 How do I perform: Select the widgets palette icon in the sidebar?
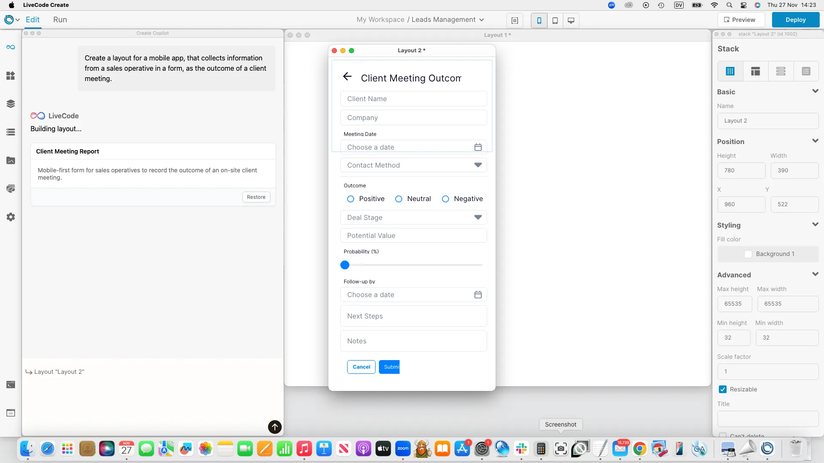[x=10, y=76]
